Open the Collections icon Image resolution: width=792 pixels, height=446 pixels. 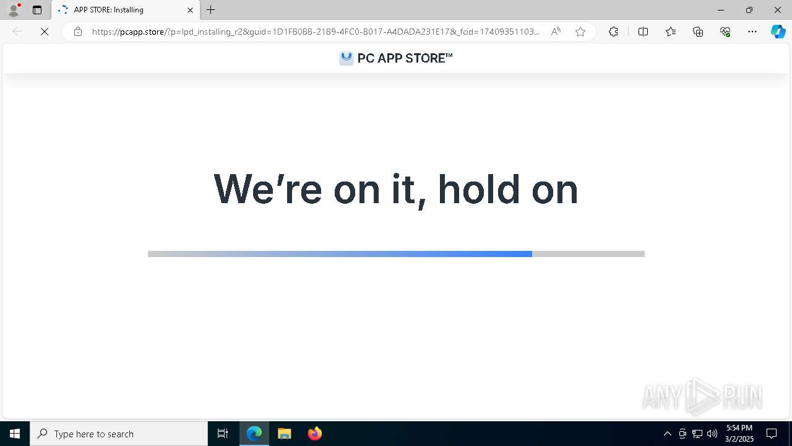(x=698, y=32)
